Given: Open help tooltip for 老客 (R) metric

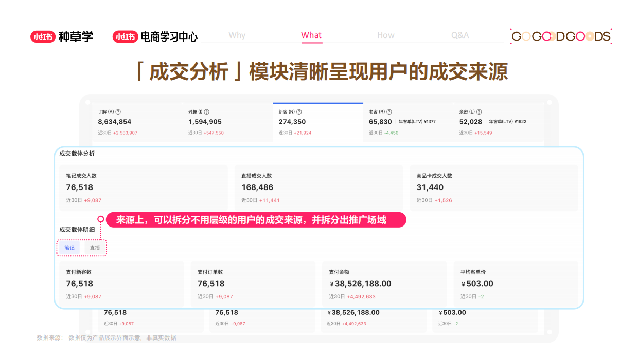Looking at the screenshot, I should point(389,111).
